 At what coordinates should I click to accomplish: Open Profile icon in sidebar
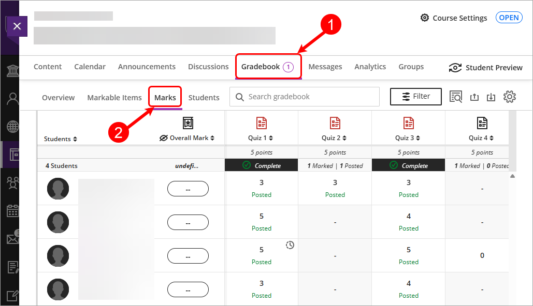12,99
